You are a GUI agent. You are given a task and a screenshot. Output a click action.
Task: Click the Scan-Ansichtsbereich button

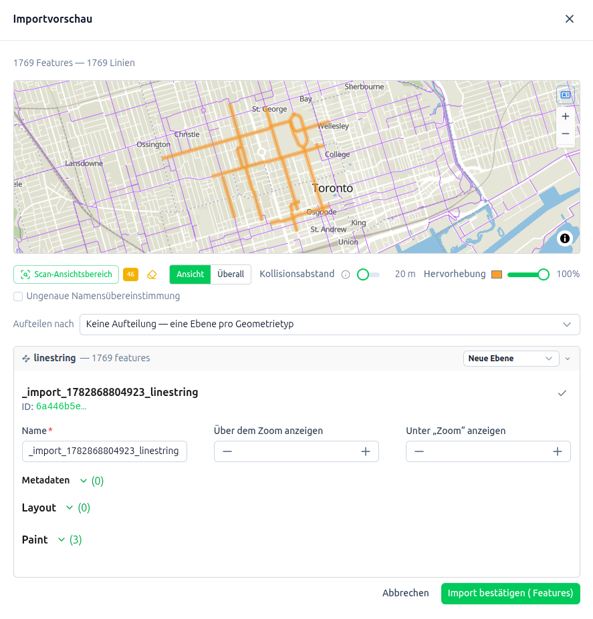(66, 274)
